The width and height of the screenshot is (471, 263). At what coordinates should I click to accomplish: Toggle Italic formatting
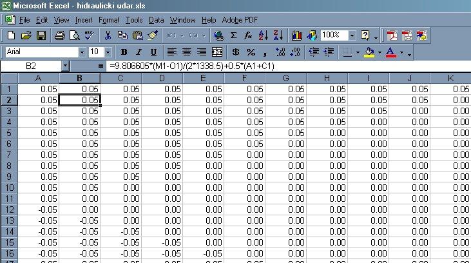139,52
